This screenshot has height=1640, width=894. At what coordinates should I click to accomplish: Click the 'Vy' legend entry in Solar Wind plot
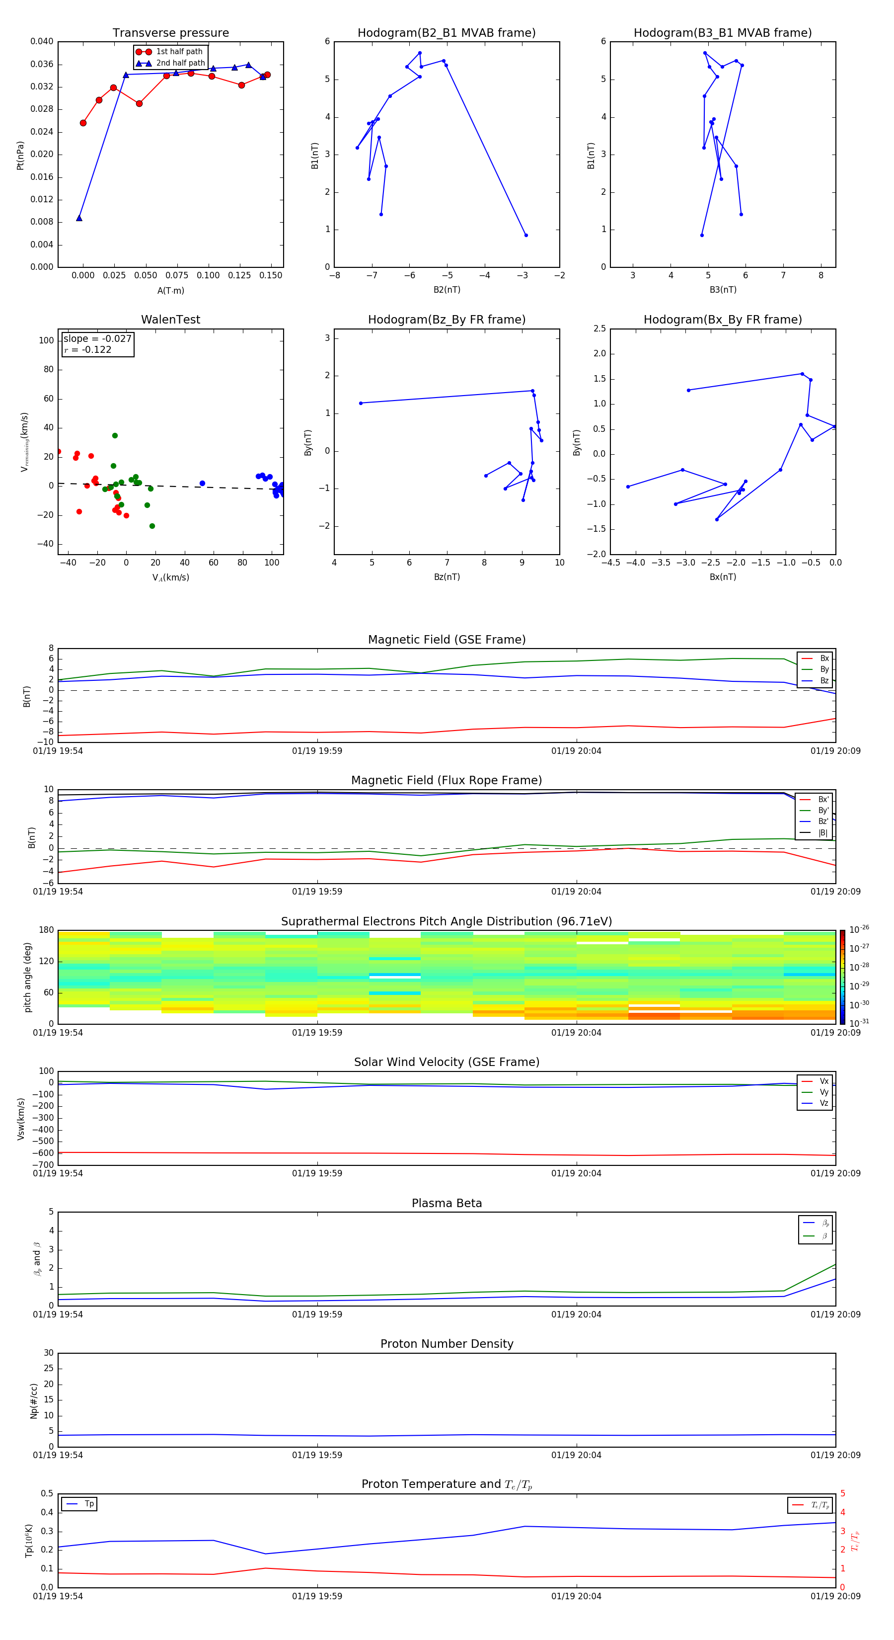[815, 1092]
